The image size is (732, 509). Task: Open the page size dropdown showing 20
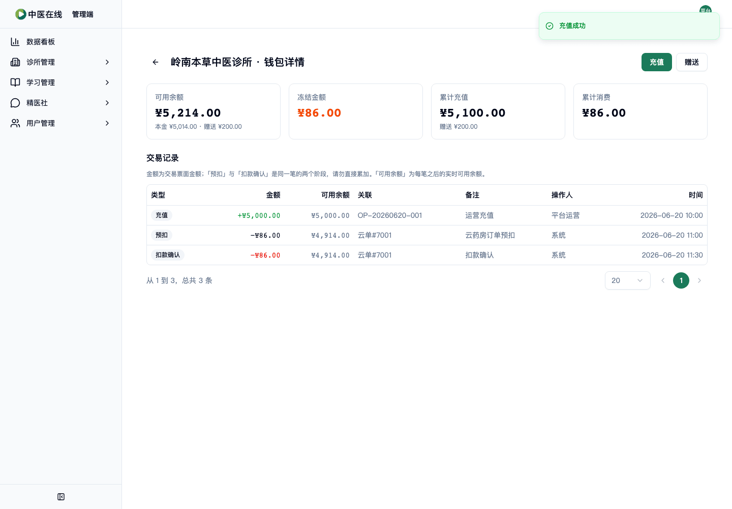[628, 280]
